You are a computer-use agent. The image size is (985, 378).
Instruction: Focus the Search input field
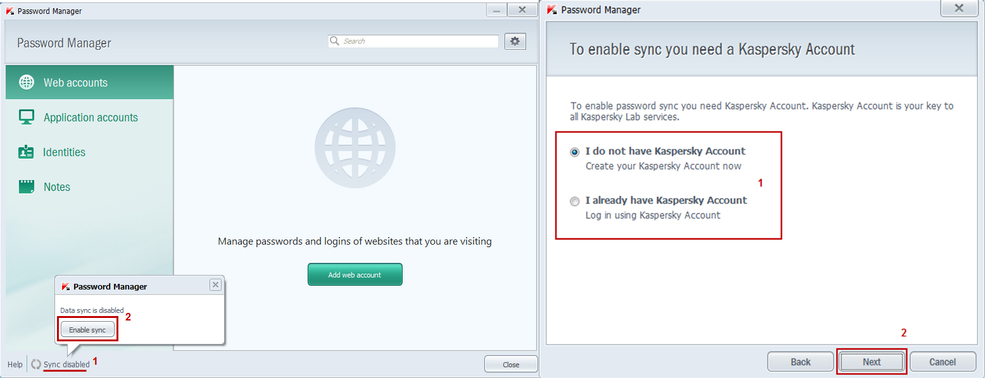click(x=413, y=41)
